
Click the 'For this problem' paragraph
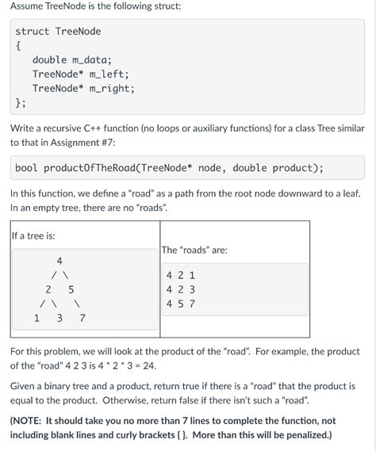pyautogui.click(x=185, y=359)
